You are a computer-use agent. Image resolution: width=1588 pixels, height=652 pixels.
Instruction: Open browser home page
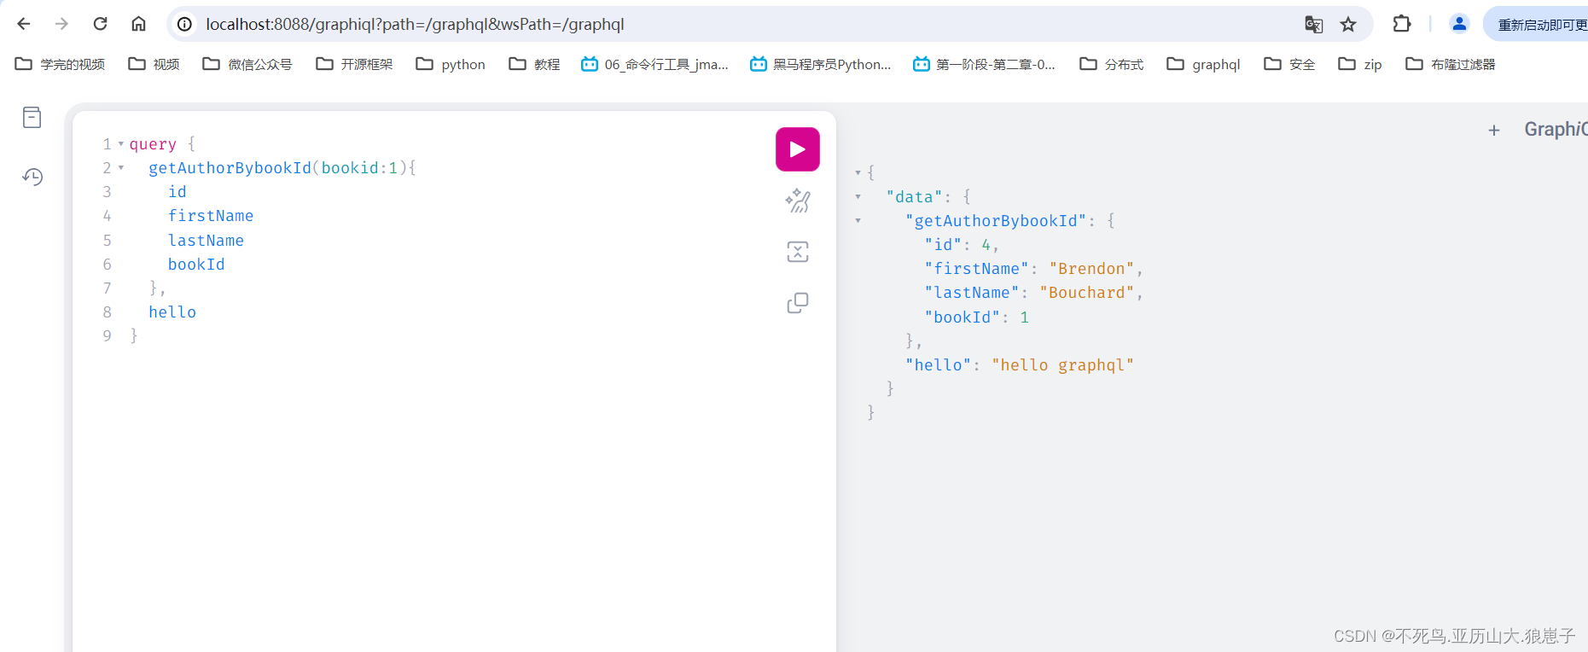pos(138,24)
